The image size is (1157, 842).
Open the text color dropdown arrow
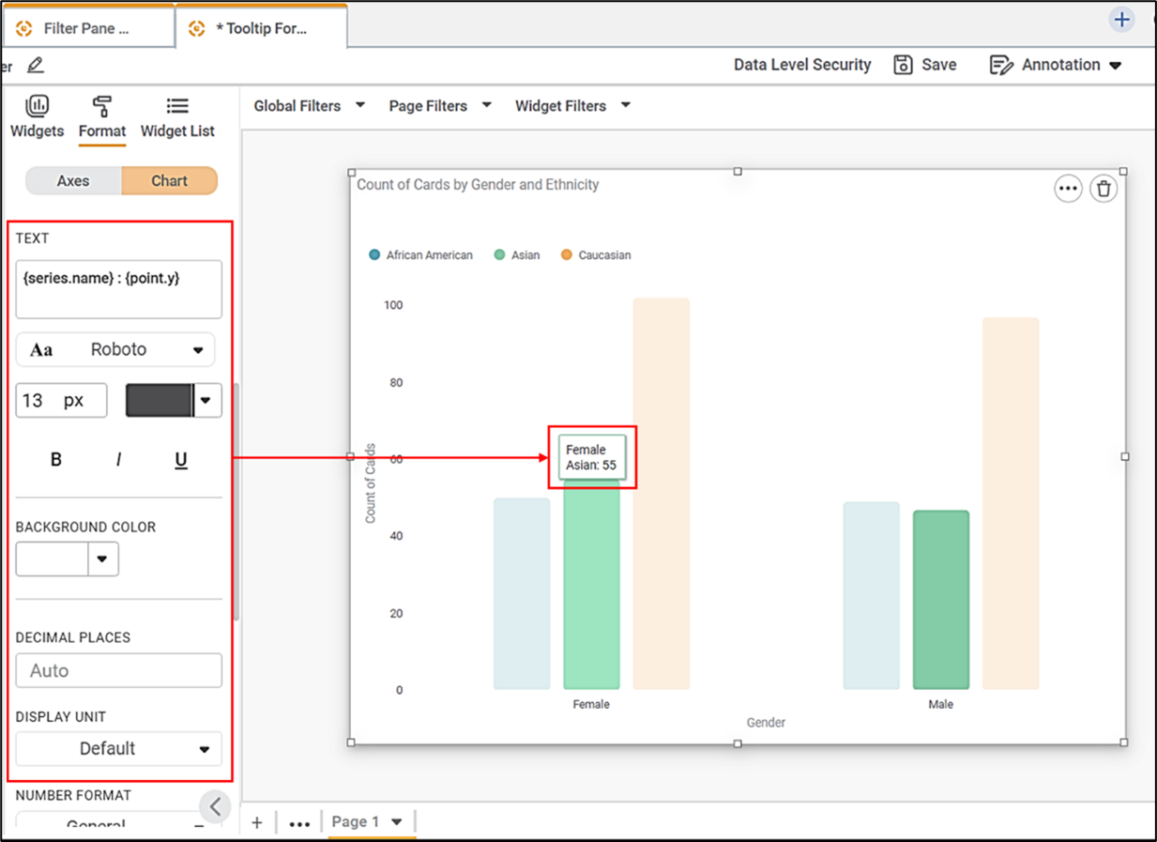(x=207, y=401)
